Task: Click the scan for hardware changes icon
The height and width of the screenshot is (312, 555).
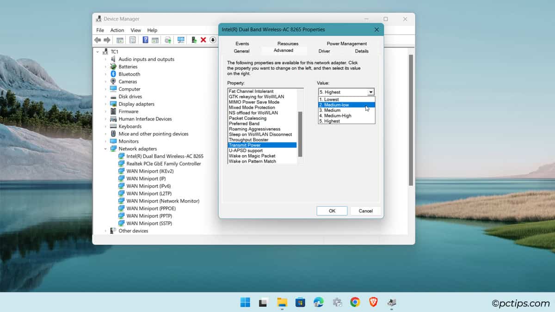Action: (x=181, y=40)
